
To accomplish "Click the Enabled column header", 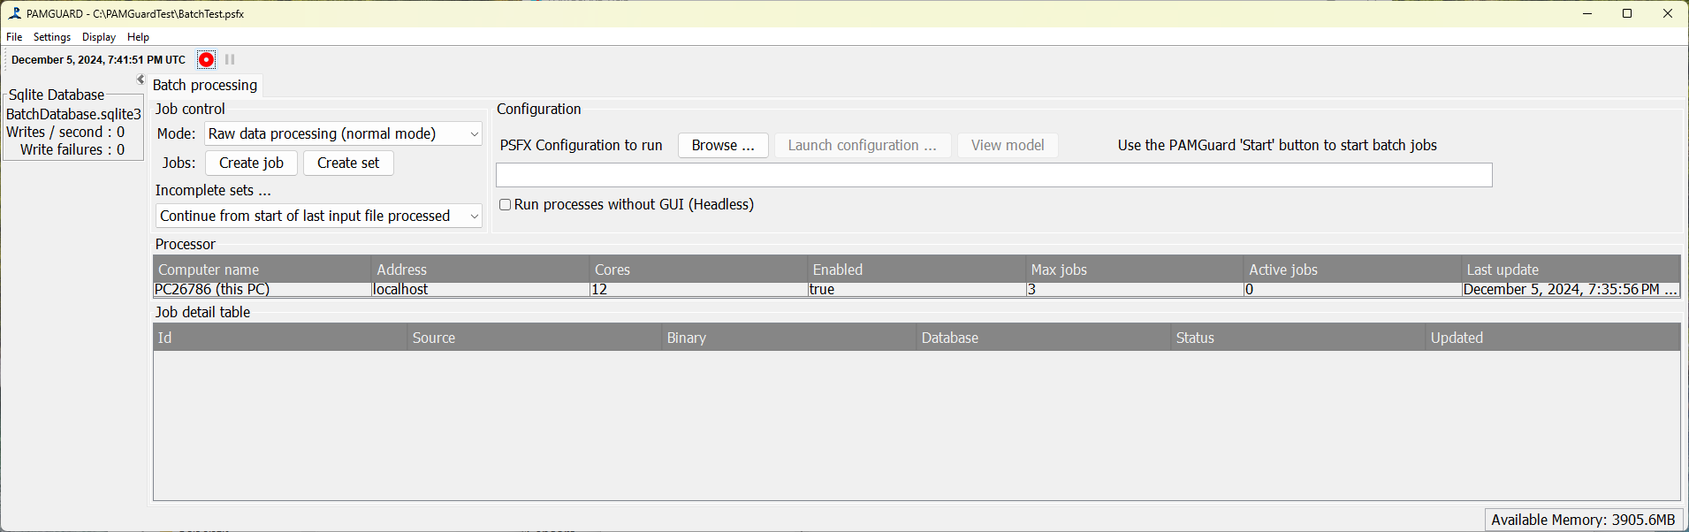I will point(917,270).
